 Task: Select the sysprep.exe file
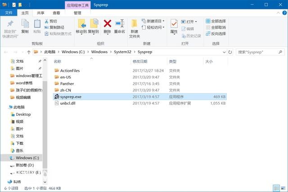(140, 96)
